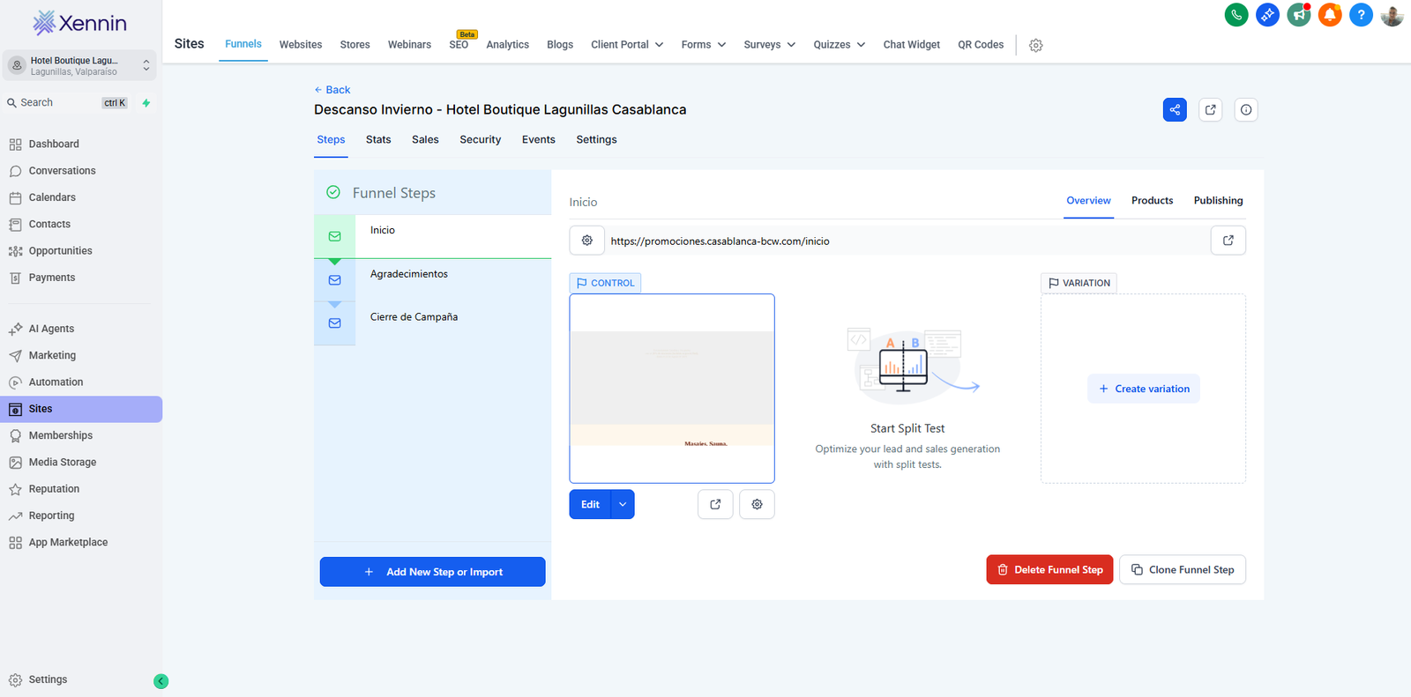This screenshot has height=697, width=1411.
Task: Open the Stats tab of funnel
Action: pos(378,140)
